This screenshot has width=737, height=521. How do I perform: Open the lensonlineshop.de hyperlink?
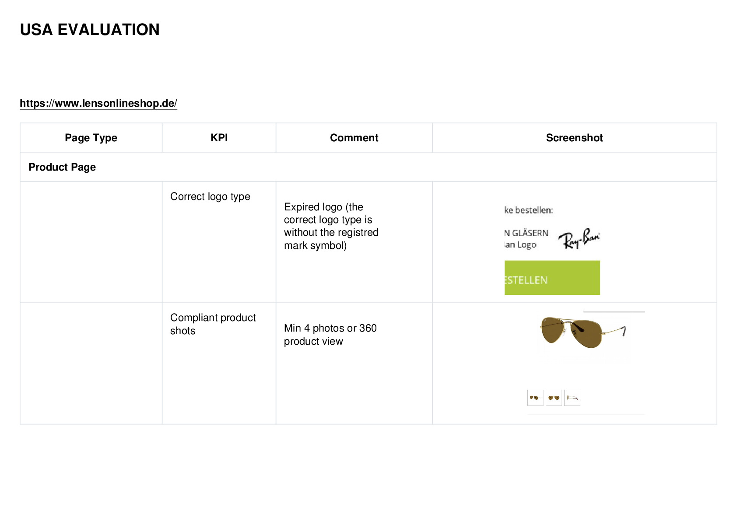(98, 103)
